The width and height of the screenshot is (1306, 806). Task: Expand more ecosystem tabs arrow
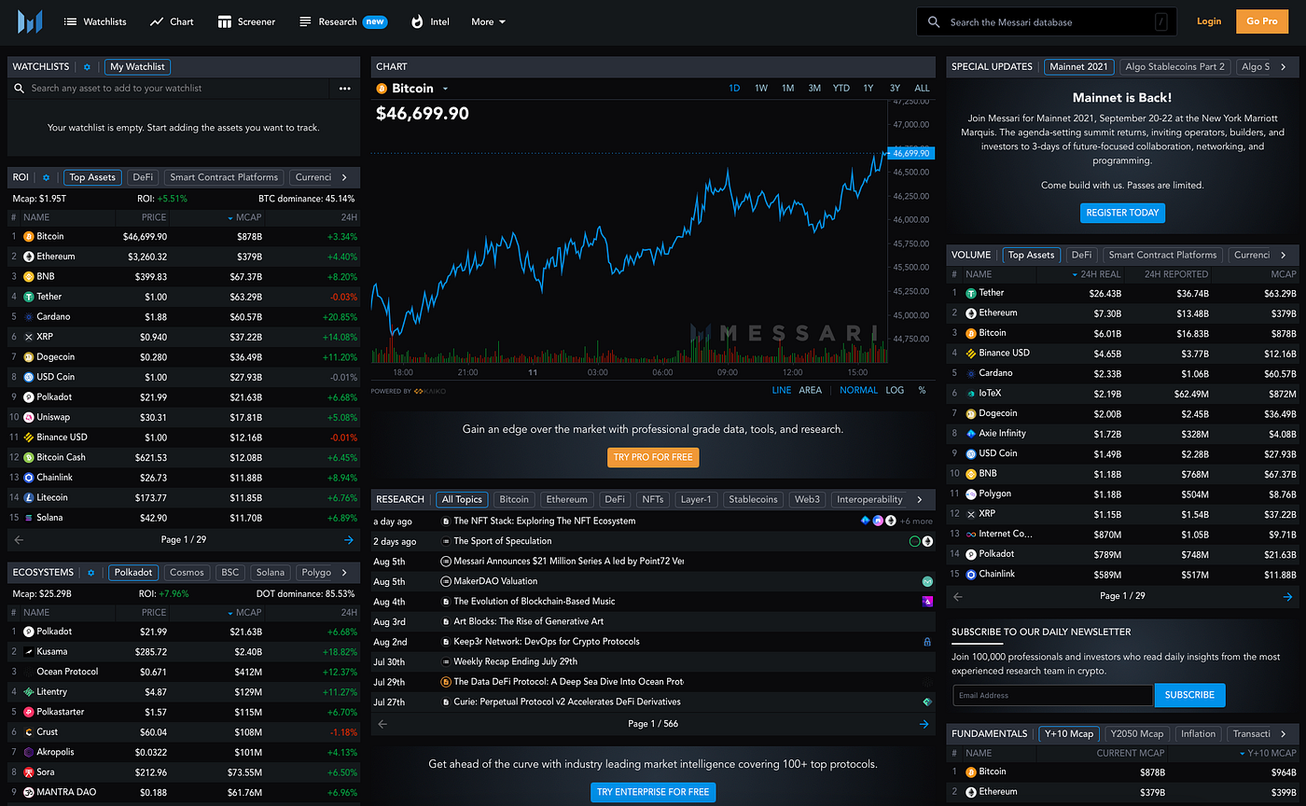tap(344, 572)
